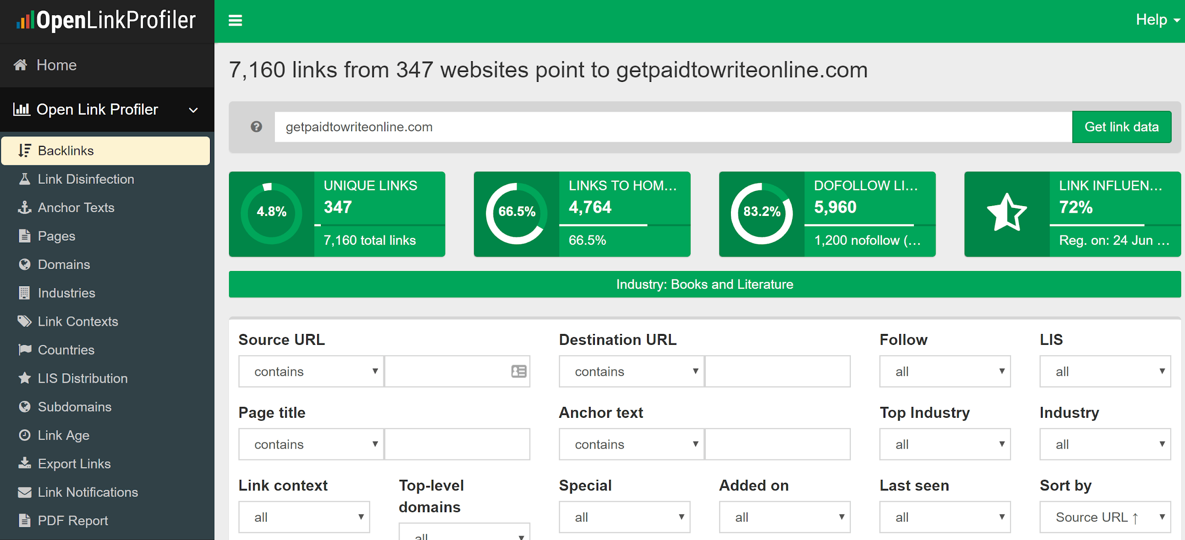Expand the Source URL contains dropdown
The image size is (1185, 540).
[310, 371]
